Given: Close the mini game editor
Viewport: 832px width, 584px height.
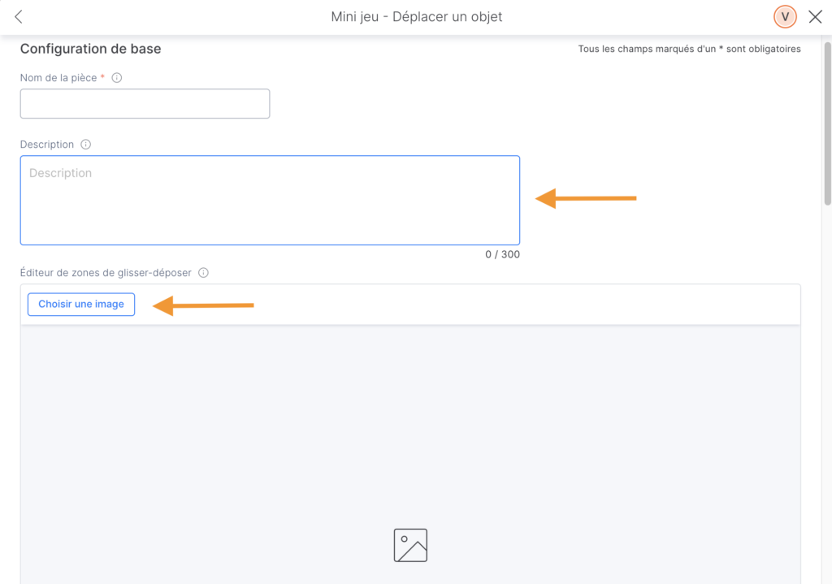Looking at the screenshot, I should click(815, 17).
